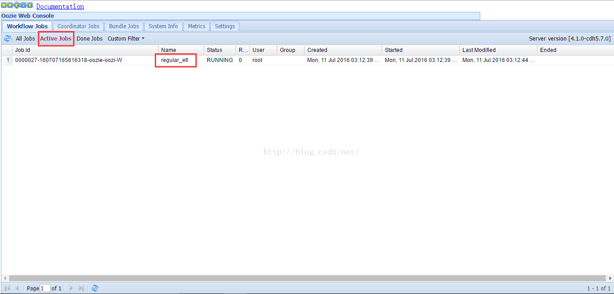Click the right arrow of the horizontal scrollbar
The width and height of the screenshot is (614, 294).
[x=610, y=278]
